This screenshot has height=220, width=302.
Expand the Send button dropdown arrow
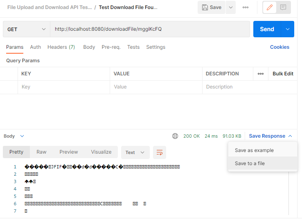coord(288,29)
